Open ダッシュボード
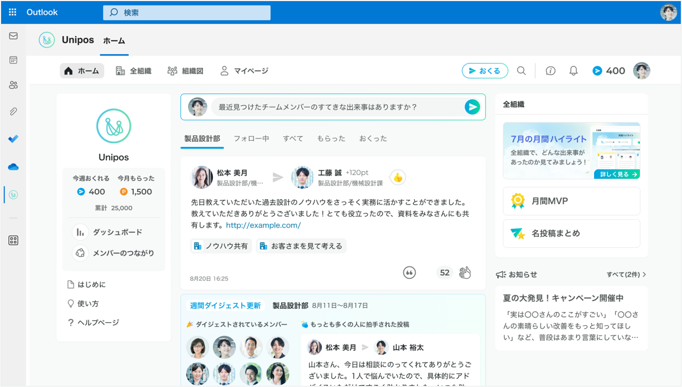682x387 pixels. (108, 232)
